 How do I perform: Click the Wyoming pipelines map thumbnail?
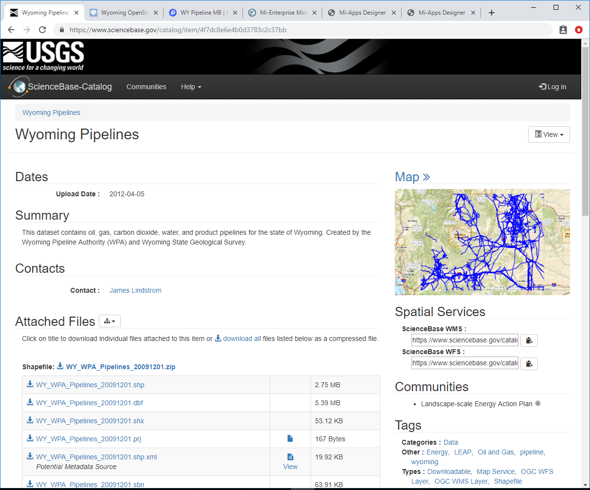[x=482, y=242]
